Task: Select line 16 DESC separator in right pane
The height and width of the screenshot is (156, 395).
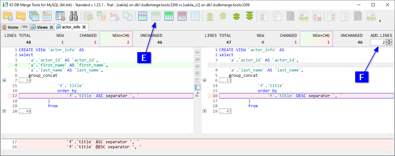Action: coord(306,96)
